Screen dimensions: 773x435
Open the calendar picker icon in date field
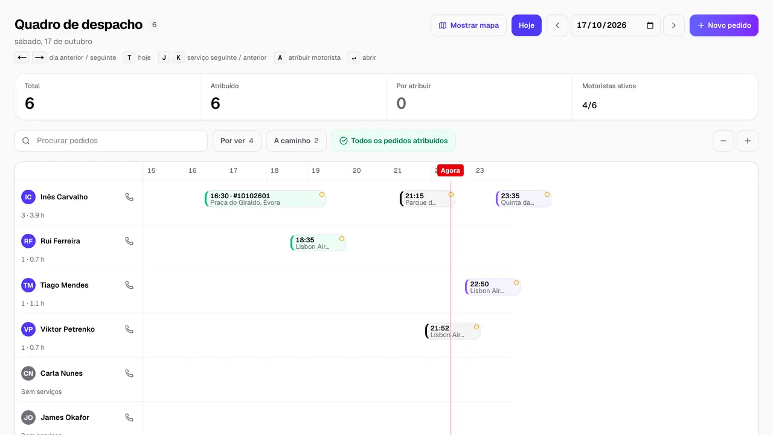coord(650,25)
